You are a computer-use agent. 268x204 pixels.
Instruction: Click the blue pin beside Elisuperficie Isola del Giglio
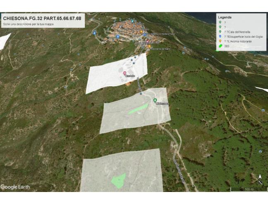point(220,37)
